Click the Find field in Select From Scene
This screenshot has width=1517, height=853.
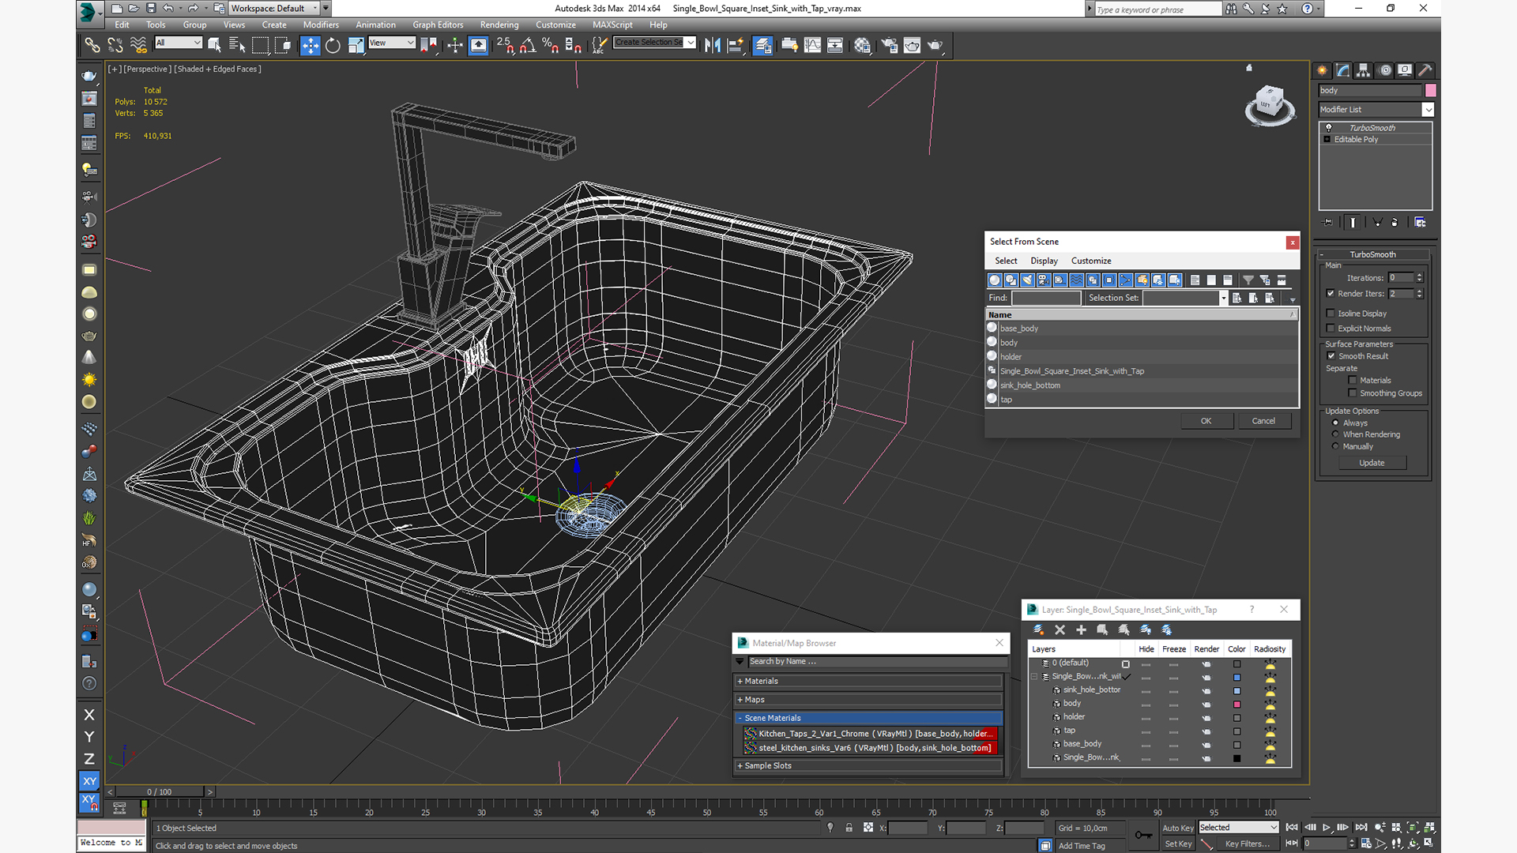pyautogui.click(x=1046, y=298)
